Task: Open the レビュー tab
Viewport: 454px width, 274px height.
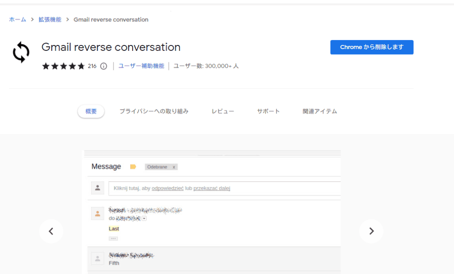Action: (x=222, y=111)
